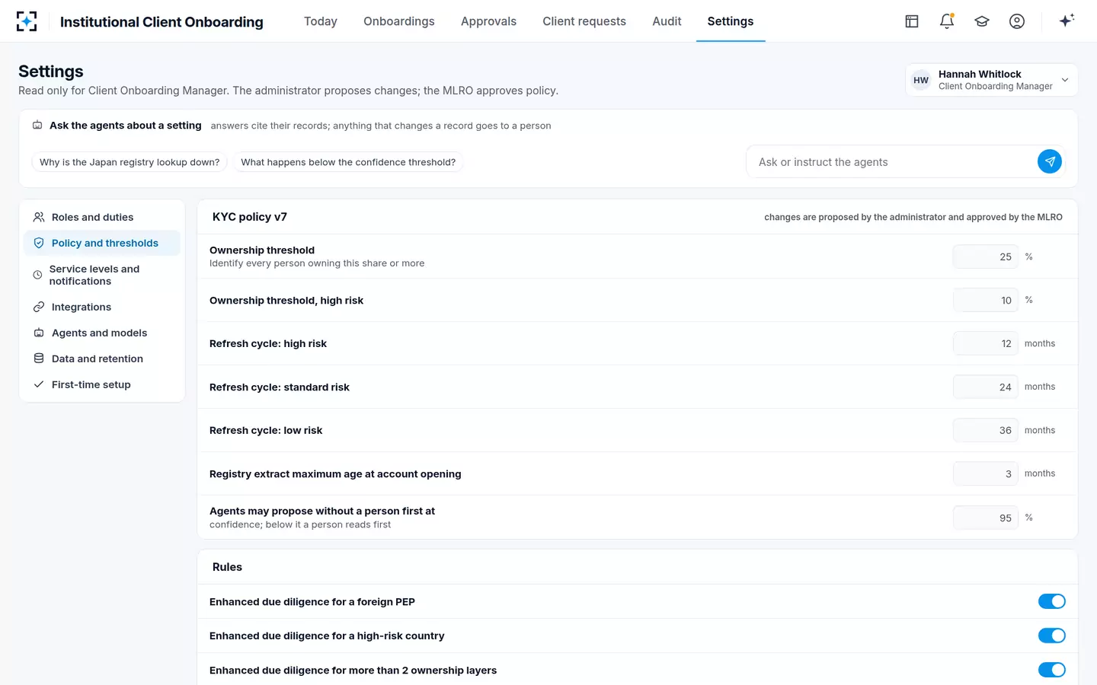Send the agent instruction with paper-plane button
Viewport: 1097px width, 685px height.
[1050, 161]
